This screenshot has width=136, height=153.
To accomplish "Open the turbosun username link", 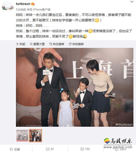I will pos(23,4).
